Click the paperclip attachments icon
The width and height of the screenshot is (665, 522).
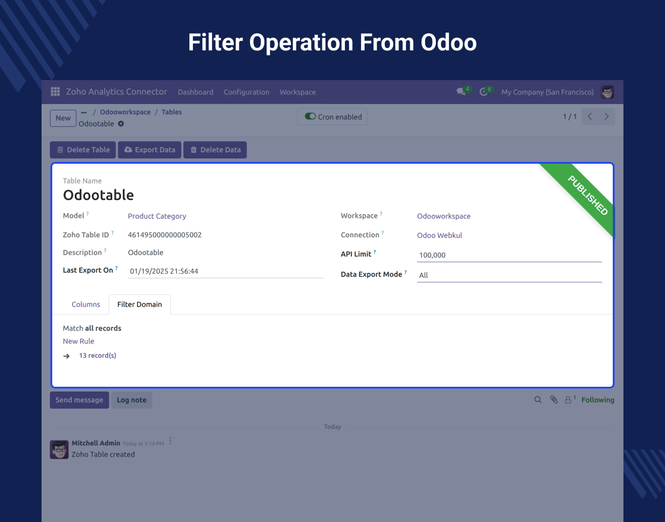point(554,400)
